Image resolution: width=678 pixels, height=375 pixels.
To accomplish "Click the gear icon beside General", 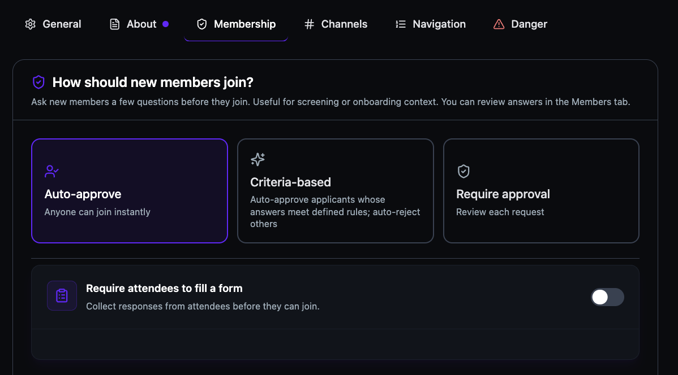I will (30, 24).
